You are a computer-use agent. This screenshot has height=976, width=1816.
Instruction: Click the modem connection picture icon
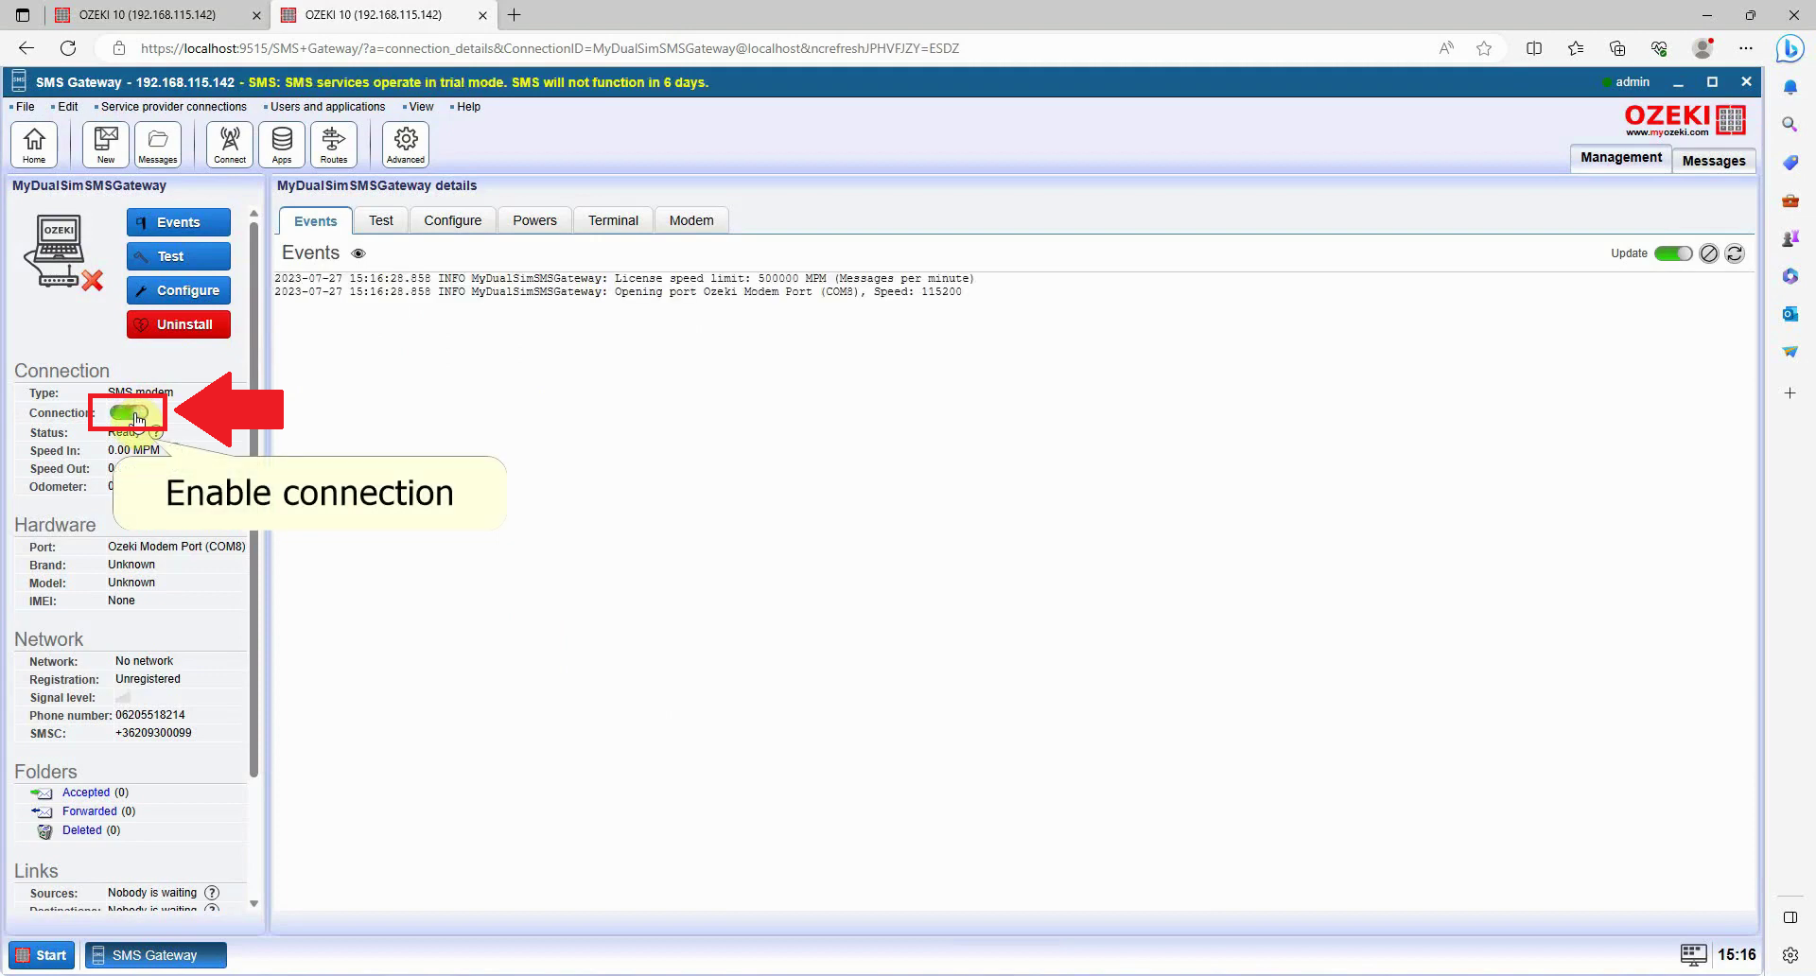[63, 252]
